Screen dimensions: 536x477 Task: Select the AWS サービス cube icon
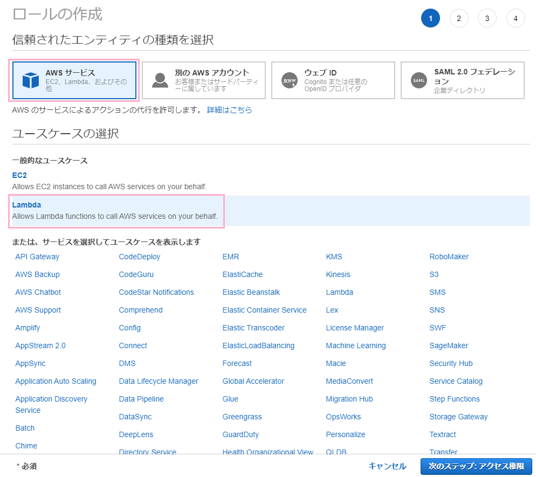point(30,80)
